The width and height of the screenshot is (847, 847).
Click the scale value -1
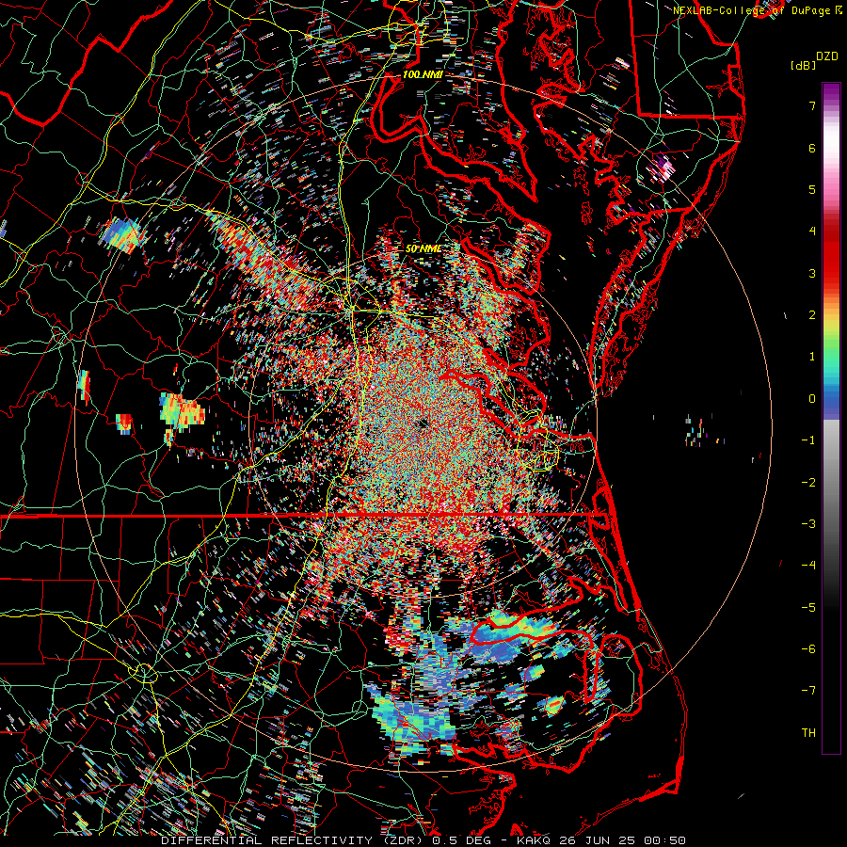point(808,440)
